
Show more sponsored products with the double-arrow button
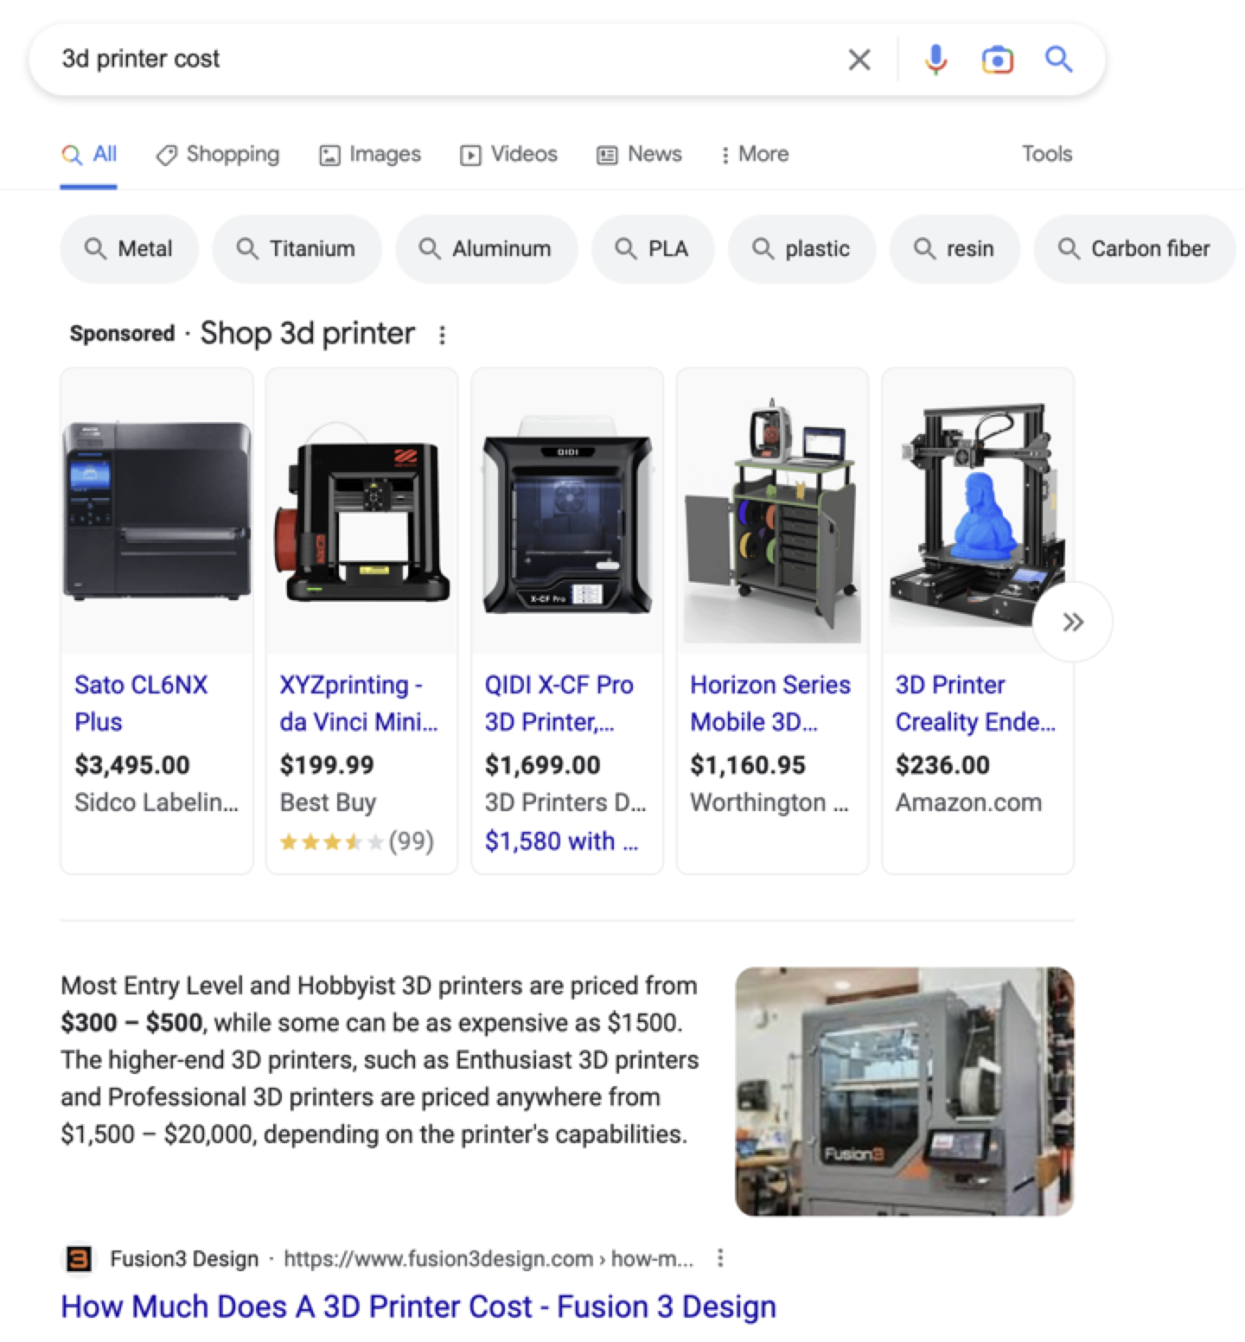[x=1073, y=622]
